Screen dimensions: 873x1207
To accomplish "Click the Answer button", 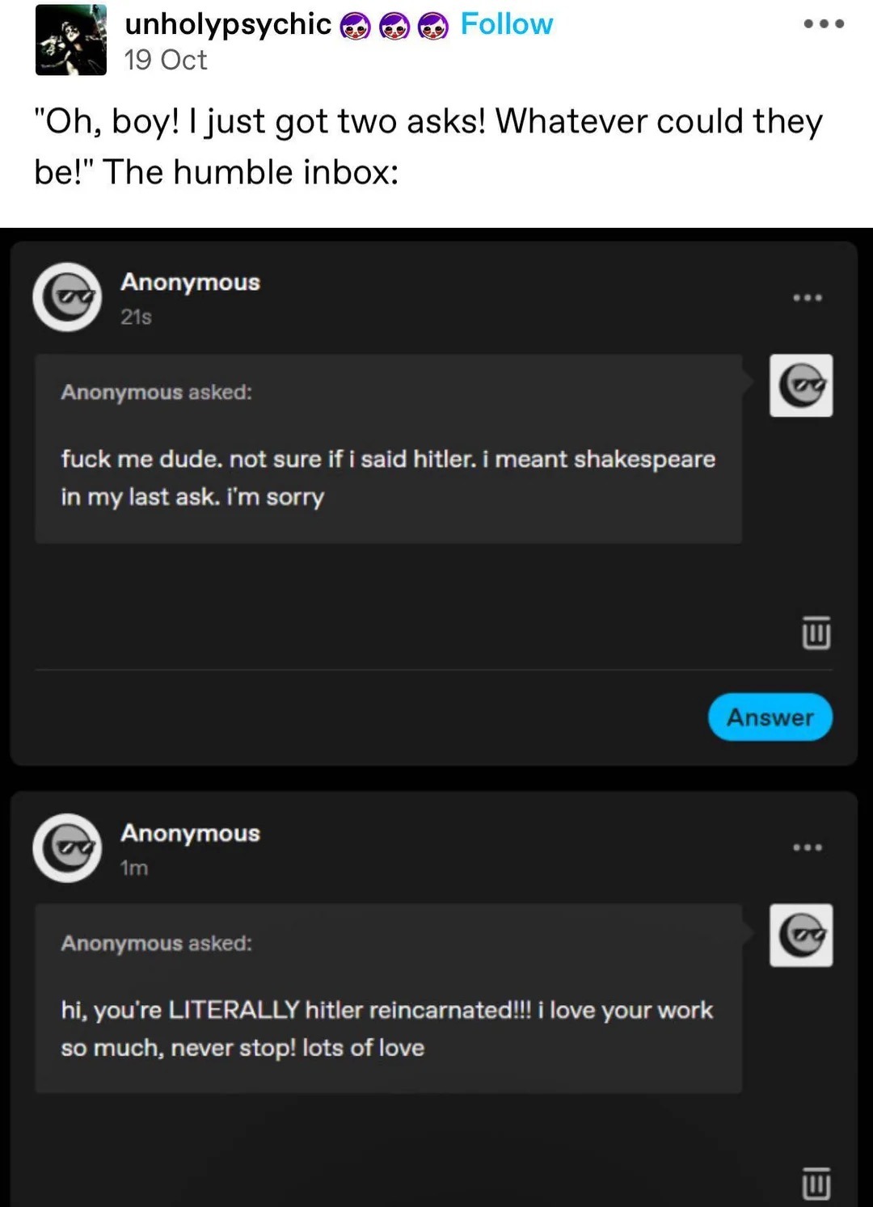I will (770, 717).
